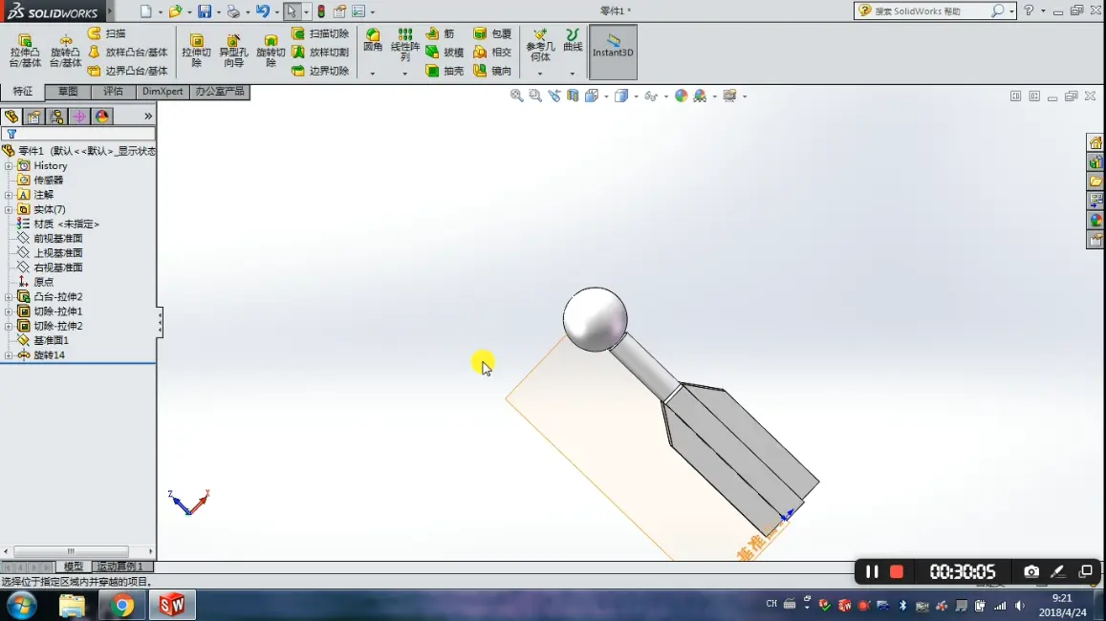Toggle the select cursor tool

point(292,11)
